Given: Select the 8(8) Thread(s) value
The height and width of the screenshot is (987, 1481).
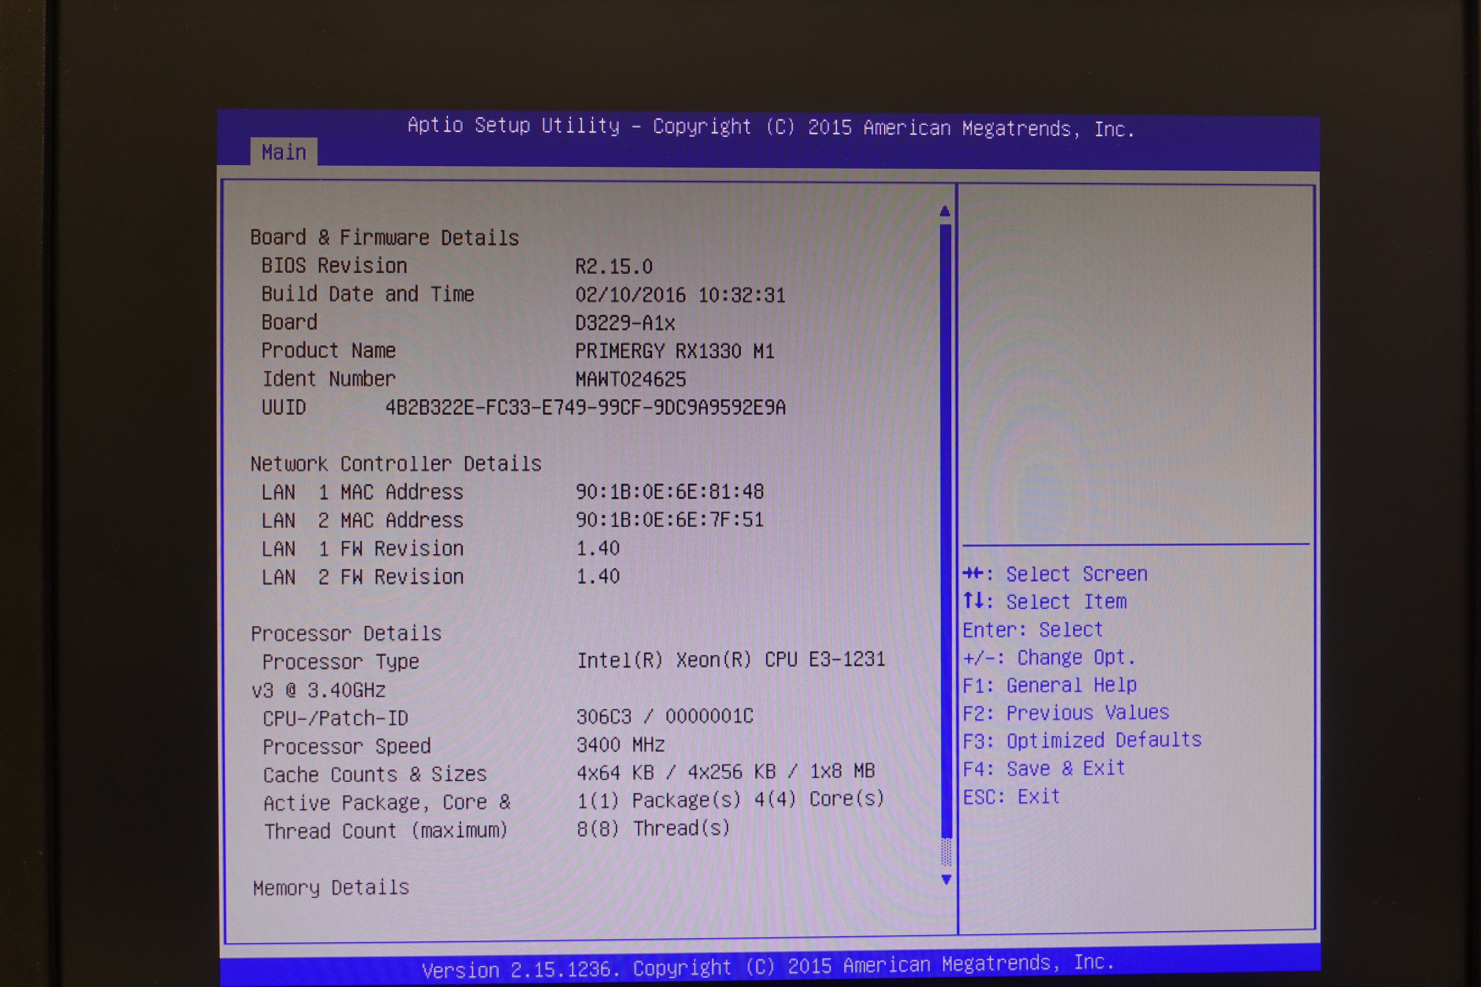Looking at the screenshot, I should (x=654, y=828).
